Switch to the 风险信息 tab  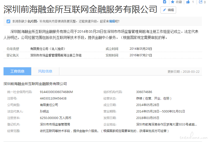tap(45, 71)
